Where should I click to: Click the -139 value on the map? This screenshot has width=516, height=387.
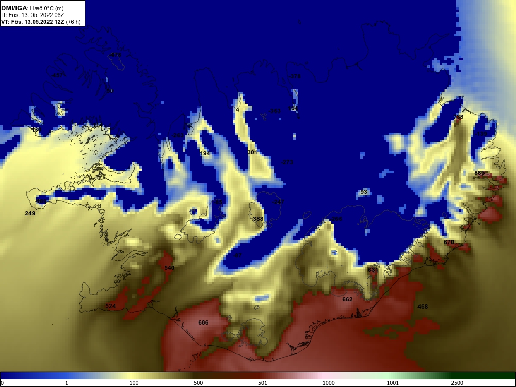(481, 134)
